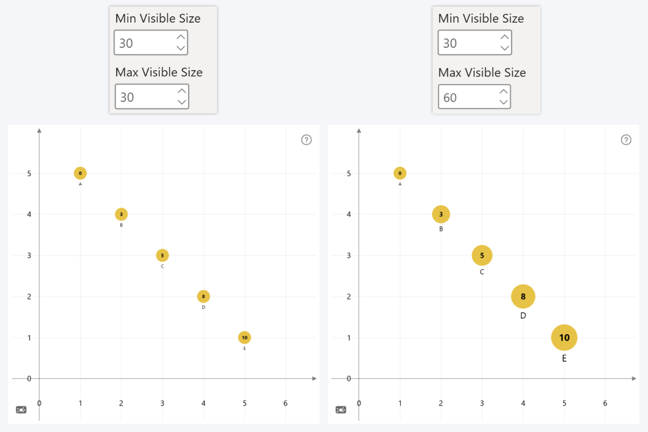Select bubble C labeled 5 in left chart
Image resolution: width=648 pixels, height=432 pixels.
pyautogui.click(x=163, y=255)
